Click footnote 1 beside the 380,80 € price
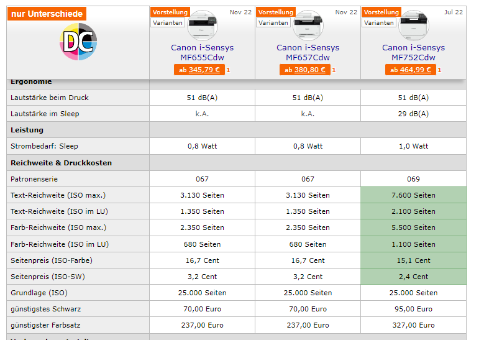 click(334, 70)
